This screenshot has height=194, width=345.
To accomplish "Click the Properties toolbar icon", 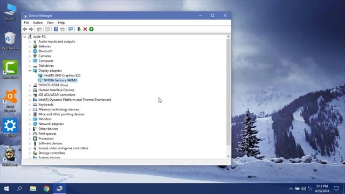I will 47,29.
